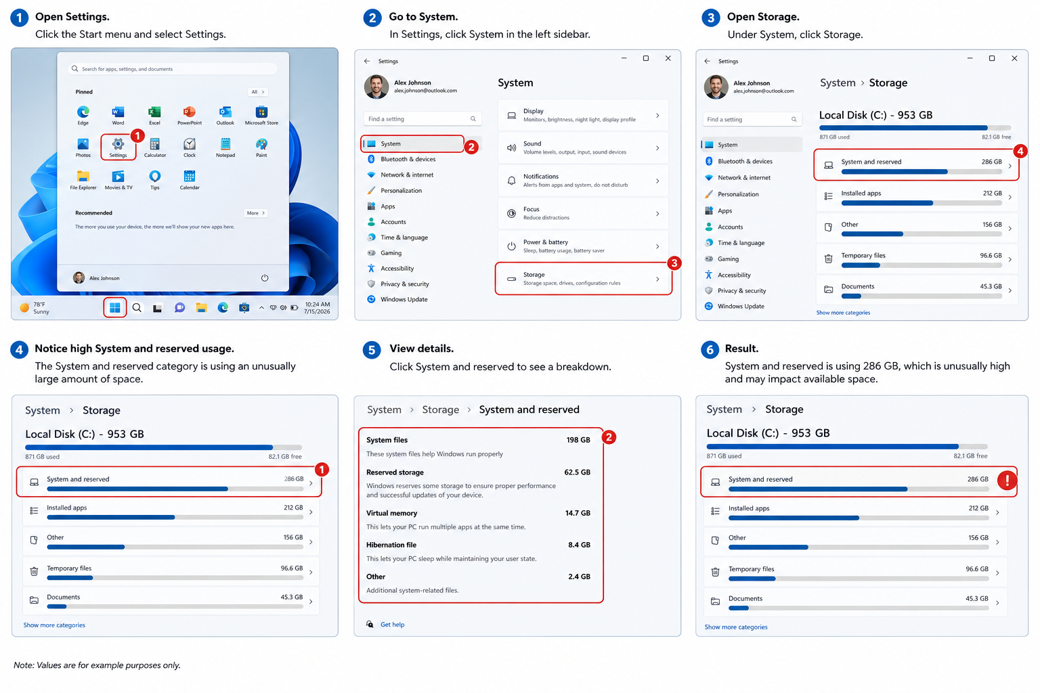Open Excel in the Start menu
Viewport: 1040px width, 693px height.
tap(154, 114)
